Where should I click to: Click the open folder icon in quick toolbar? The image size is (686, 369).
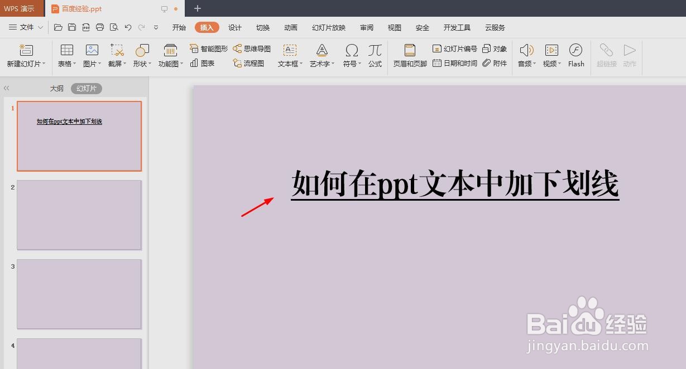(58, 27)
